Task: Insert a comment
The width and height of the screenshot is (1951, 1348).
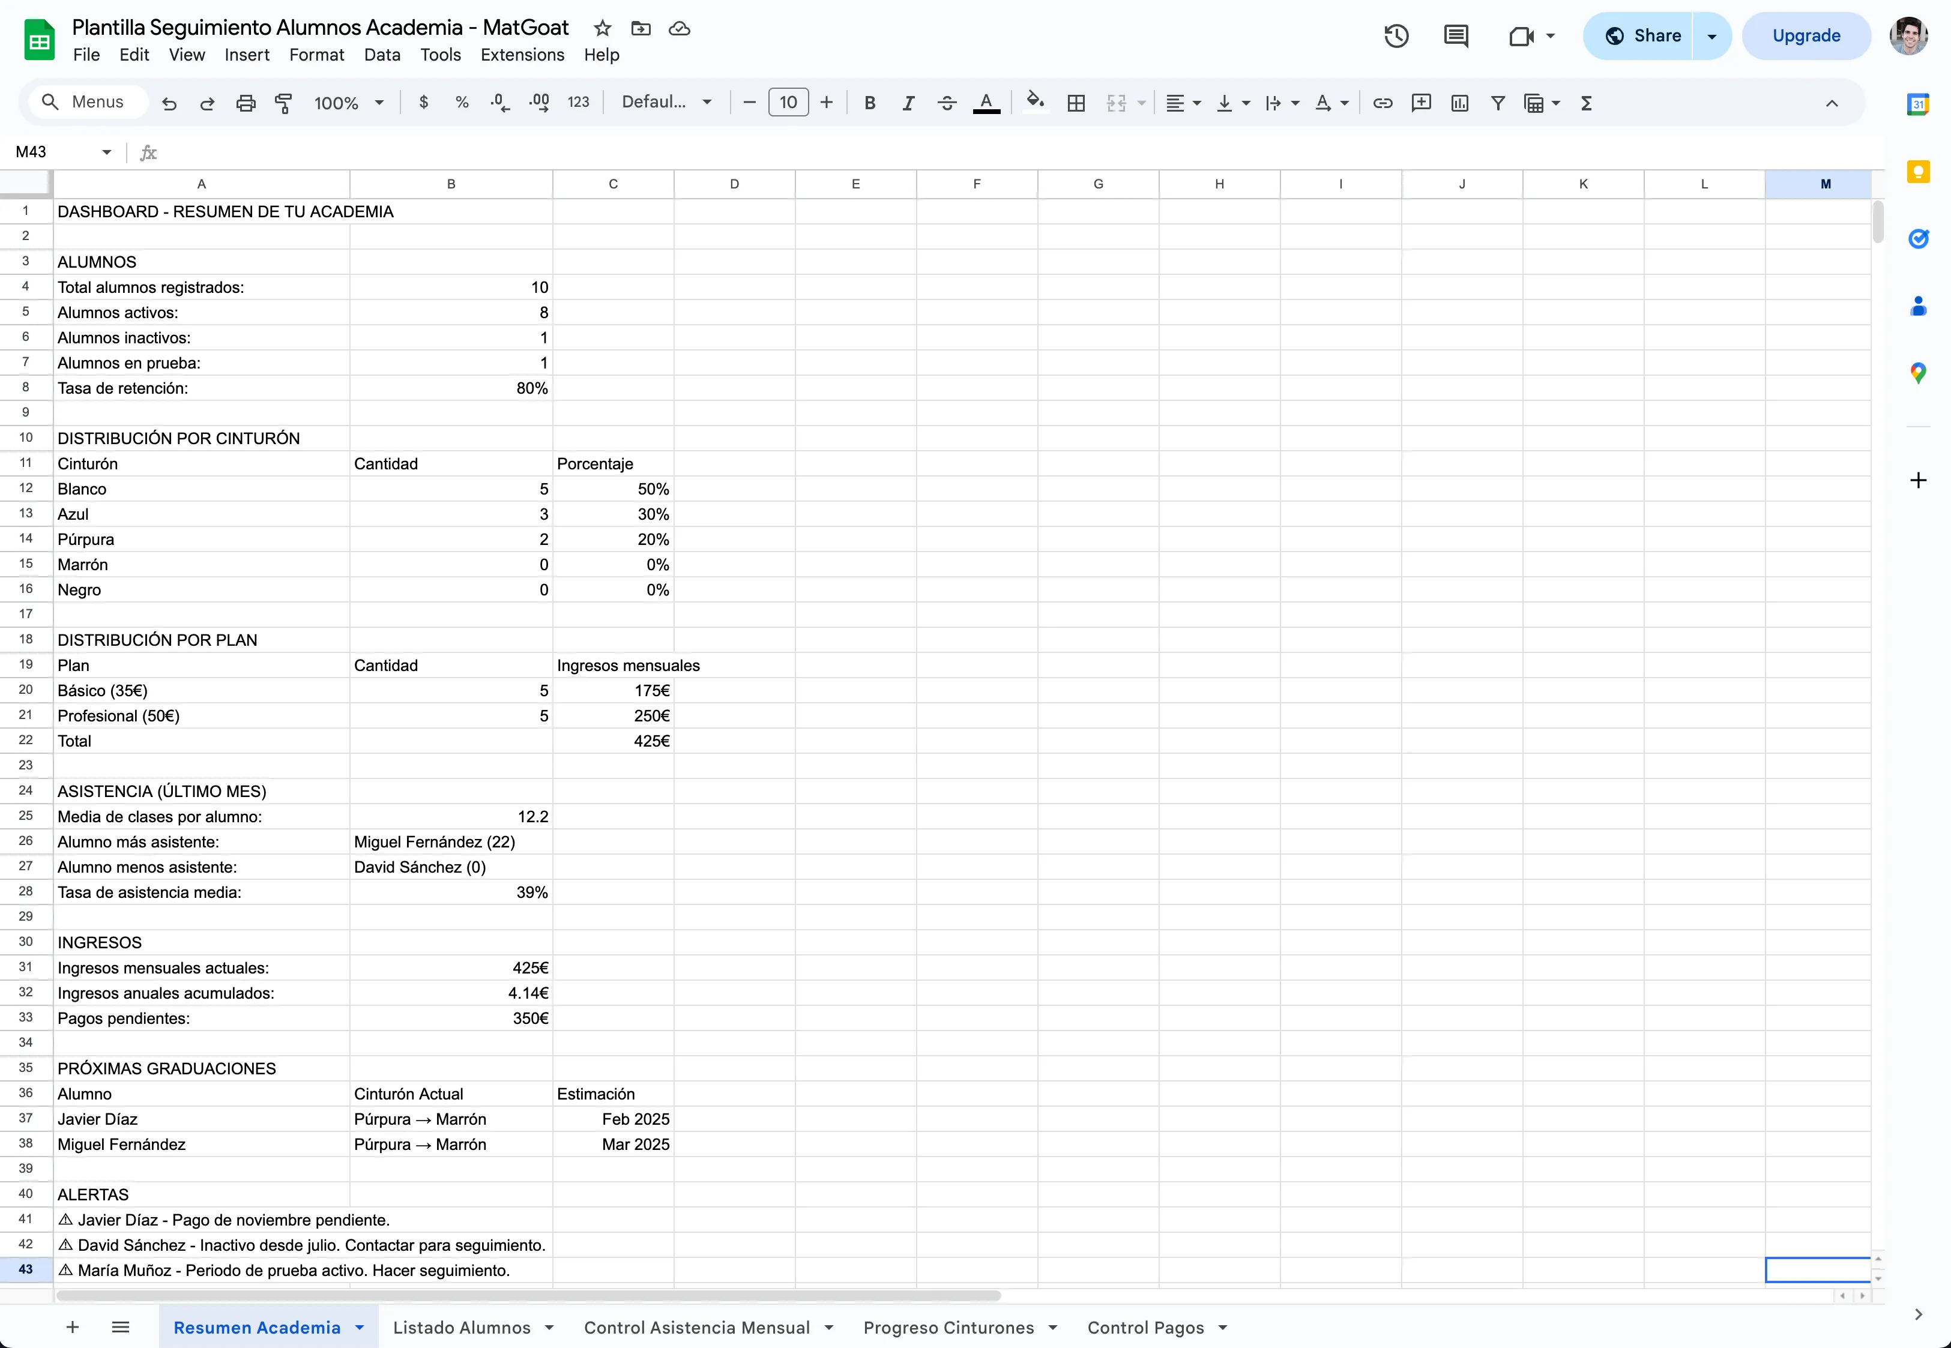Action: coord(1422,102)
